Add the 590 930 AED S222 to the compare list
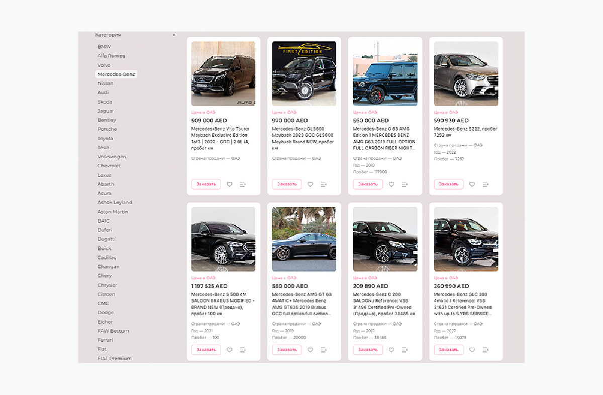 tap(485, 184)
